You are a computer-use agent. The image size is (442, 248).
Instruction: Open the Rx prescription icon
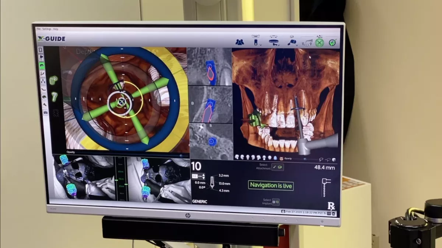(331, 206)
